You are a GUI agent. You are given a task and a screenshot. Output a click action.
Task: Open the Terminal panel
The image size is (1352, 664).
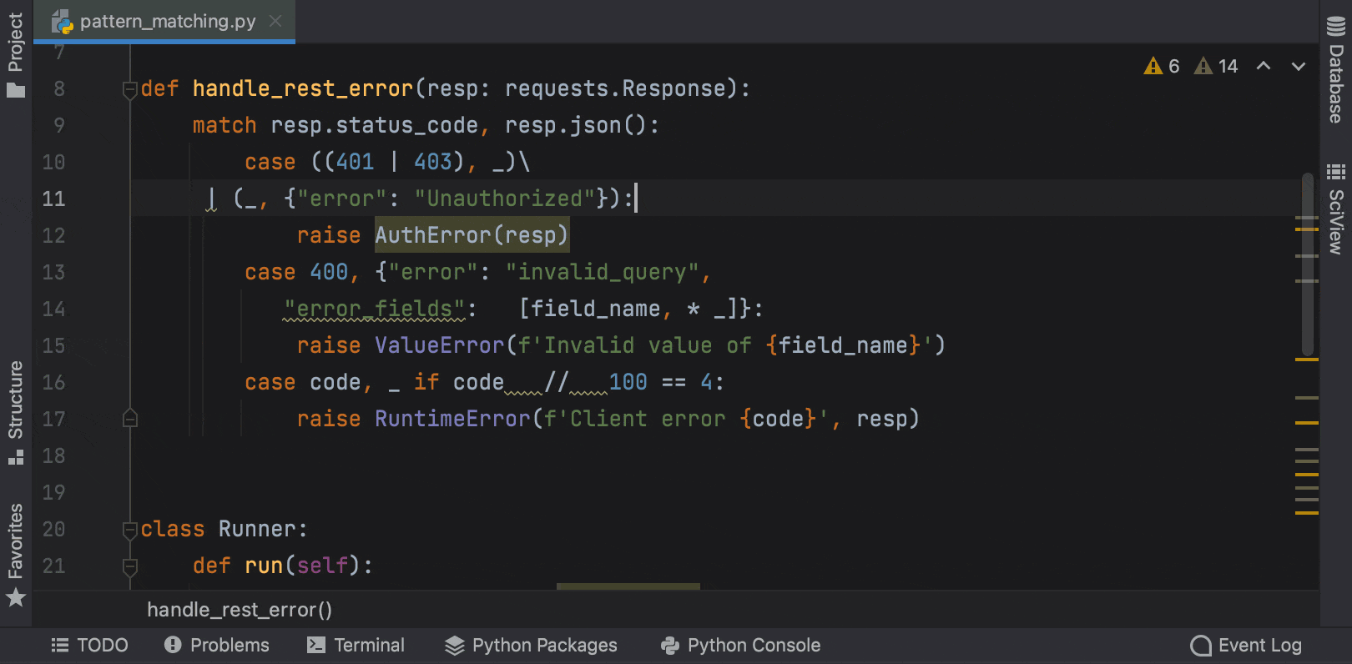(356, 645)
